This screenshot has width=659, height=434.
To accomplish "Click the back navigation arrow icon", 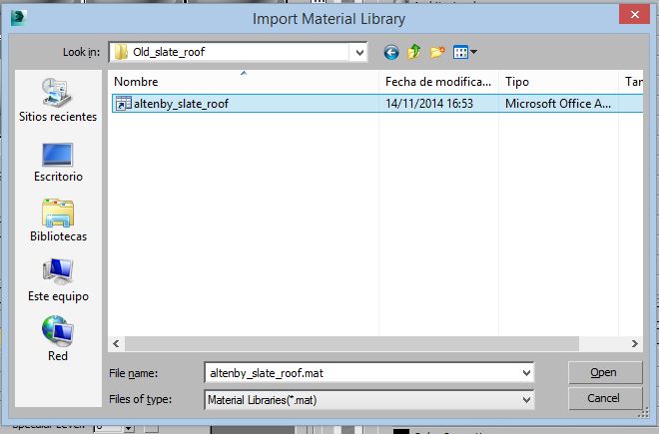I will [390, 52].
